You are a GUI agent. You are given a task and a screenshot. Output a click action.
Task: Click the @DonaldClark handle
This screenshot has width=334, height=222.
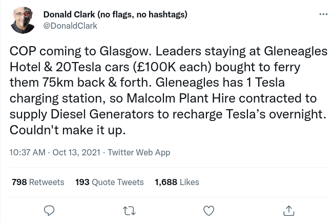[x=70, y=26]
